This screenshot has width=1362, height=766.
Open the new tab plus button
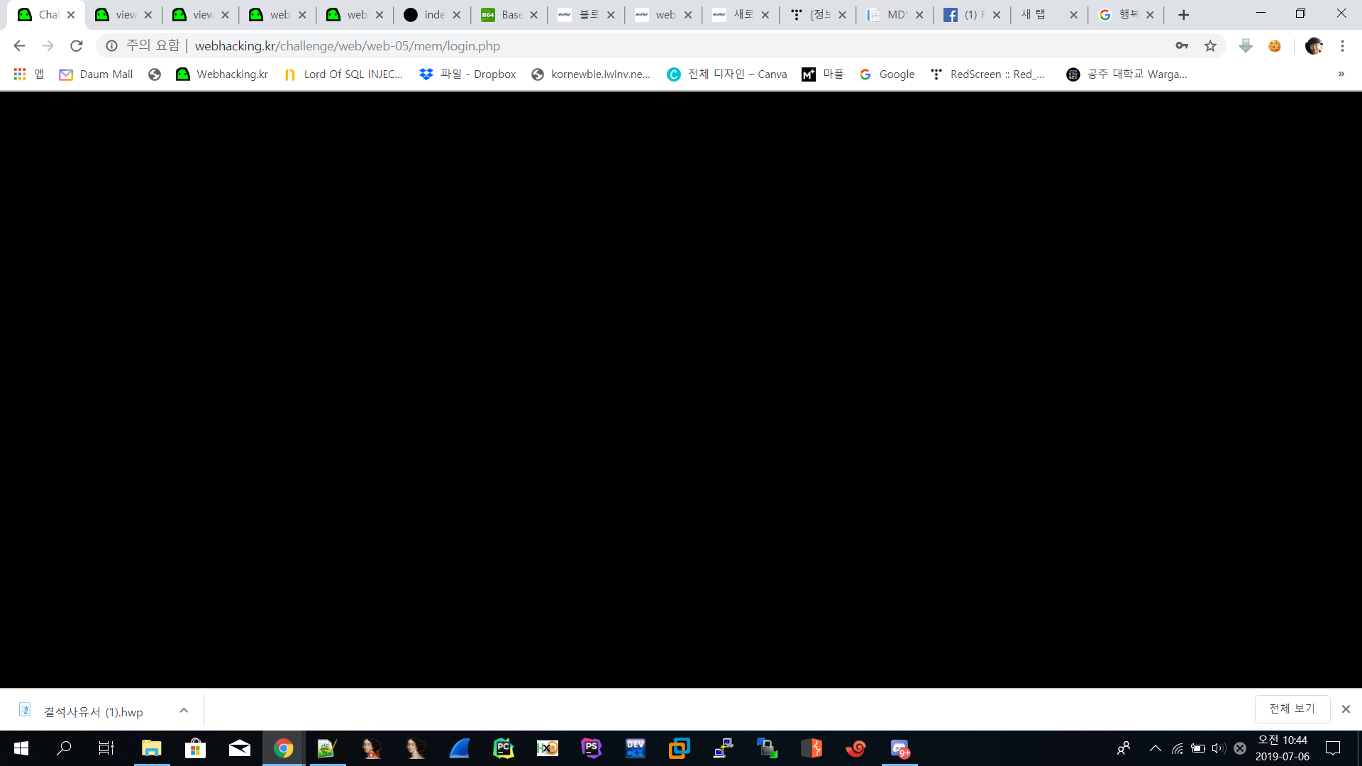click(1183, 15)
